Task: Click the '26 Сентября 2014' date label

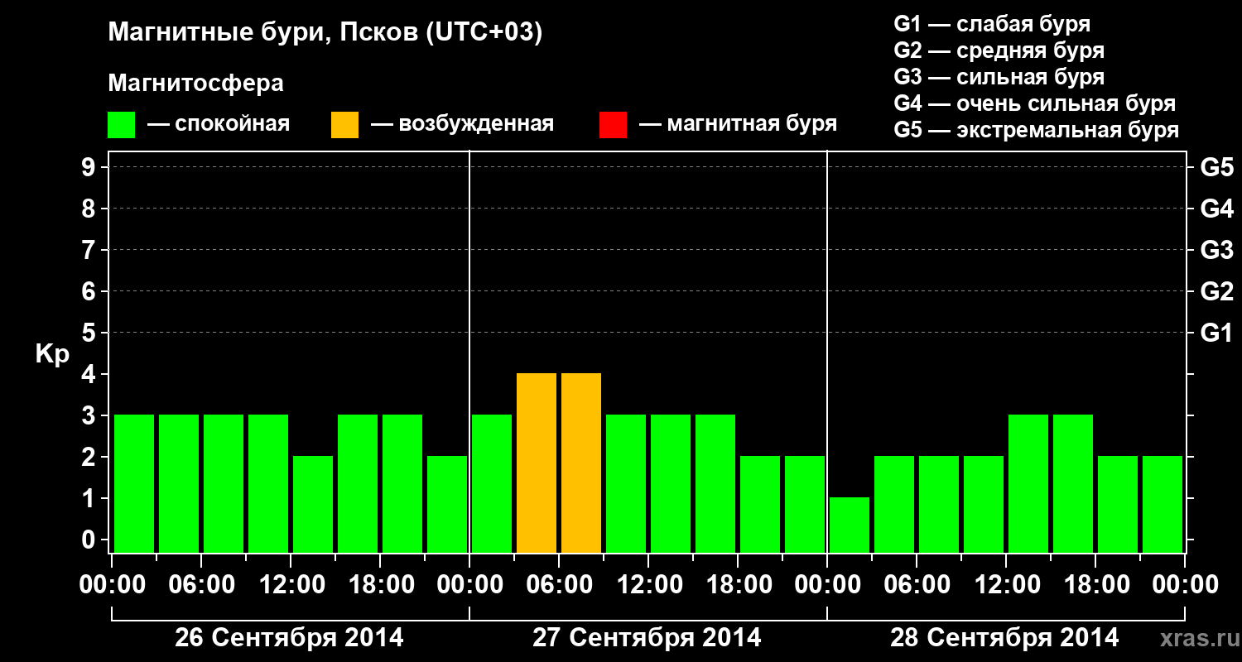Action: pyautogui.click(x=289, y=637)
